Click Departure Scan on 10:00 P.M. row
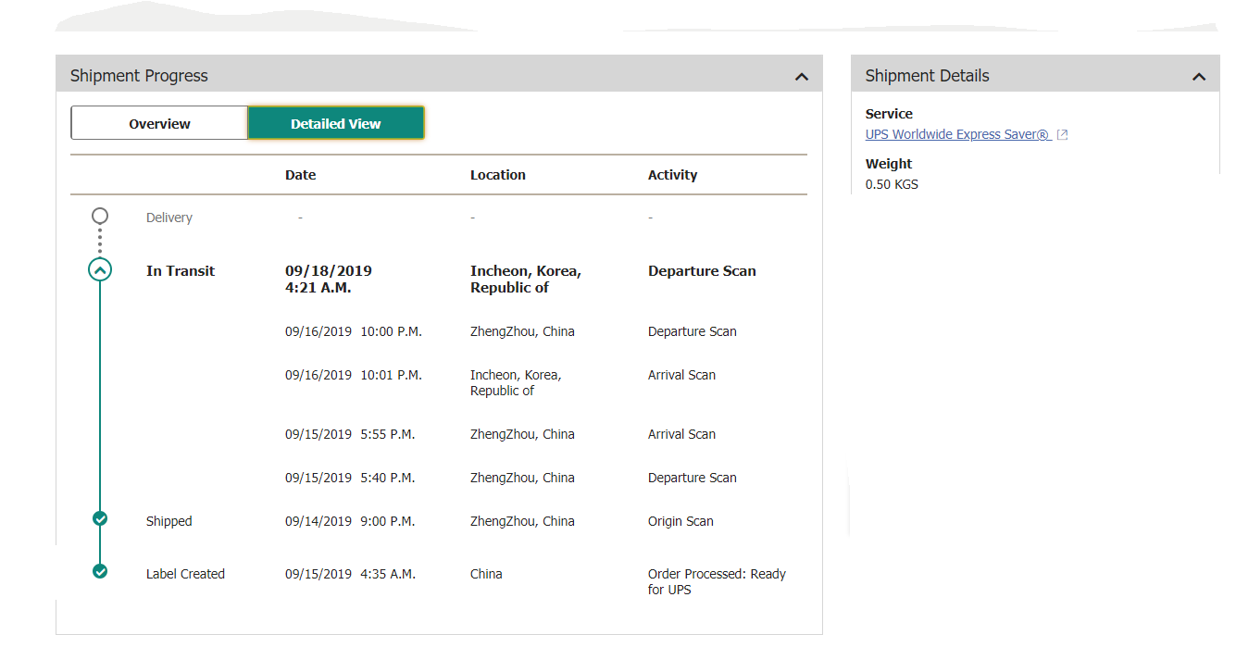Image resolution: width=1236 pixels, height=672 pixels. point(693,331)
